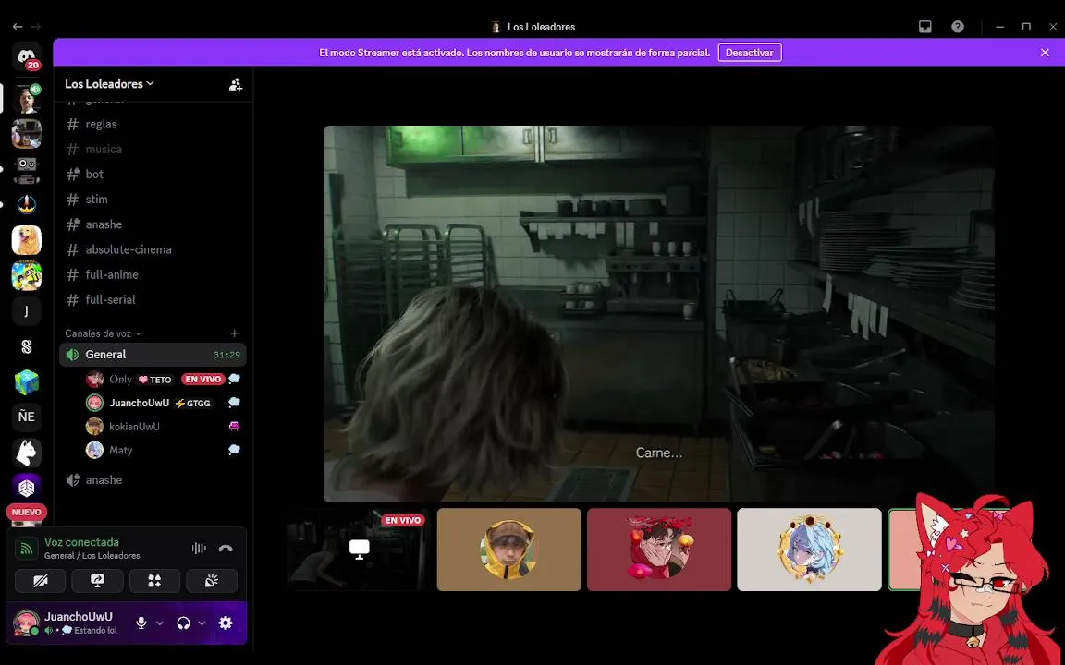Select the blue-haired avatar participant tile
The height and width of the screenshot is (665, 1065).
[809, 550]
